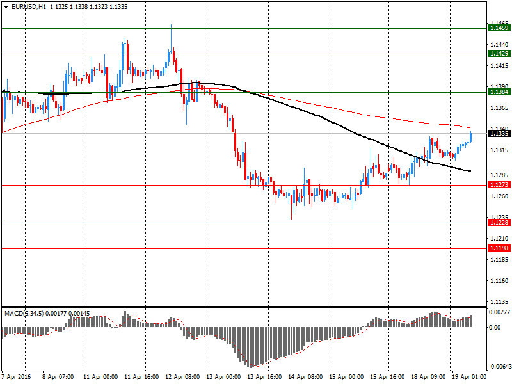Click the 1.1135 price scale value

pyautogui.click(x=499, y=301)
